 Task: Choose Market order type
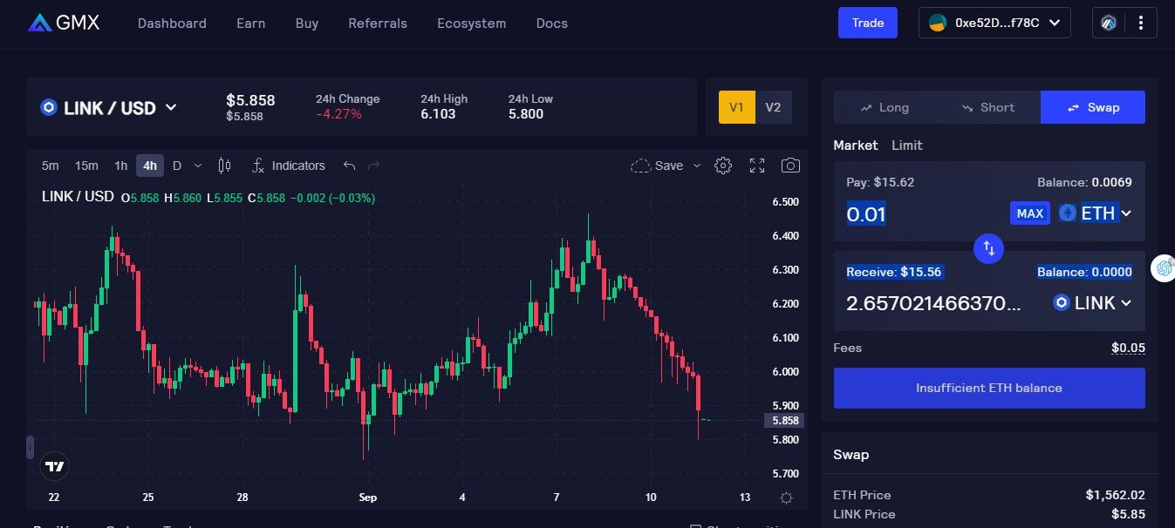pyautogui.click(x=855, y=146)
